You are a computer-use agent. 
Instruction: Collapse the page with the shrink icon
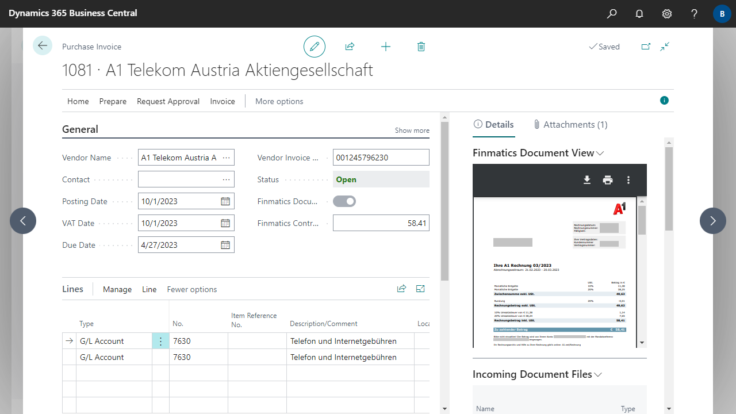(x=665, y=47)
